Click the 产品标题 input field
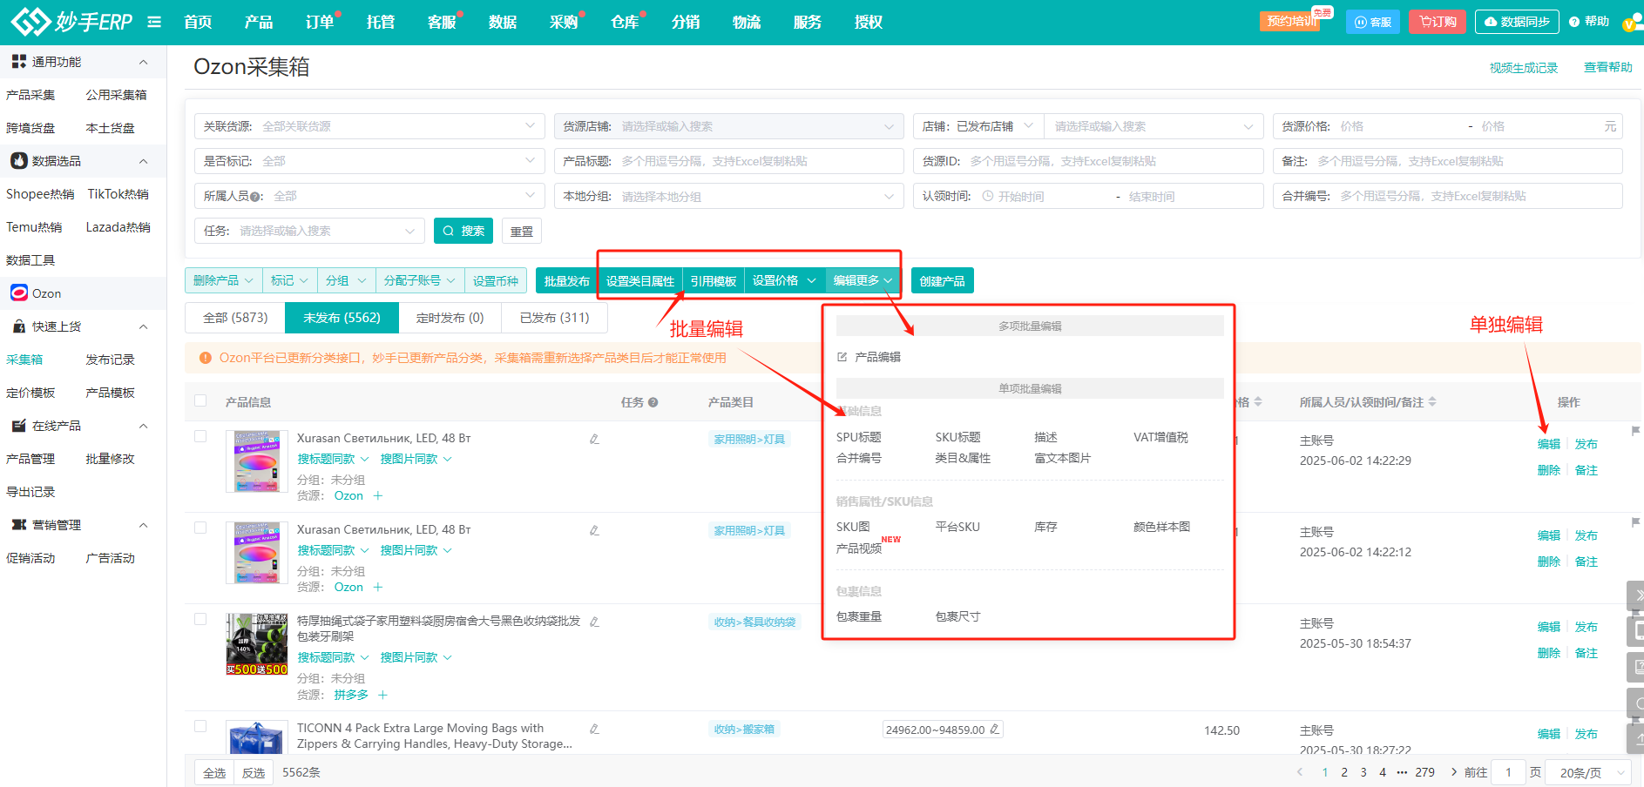The height and width of the screenshot is (787, 1644). 728,161
